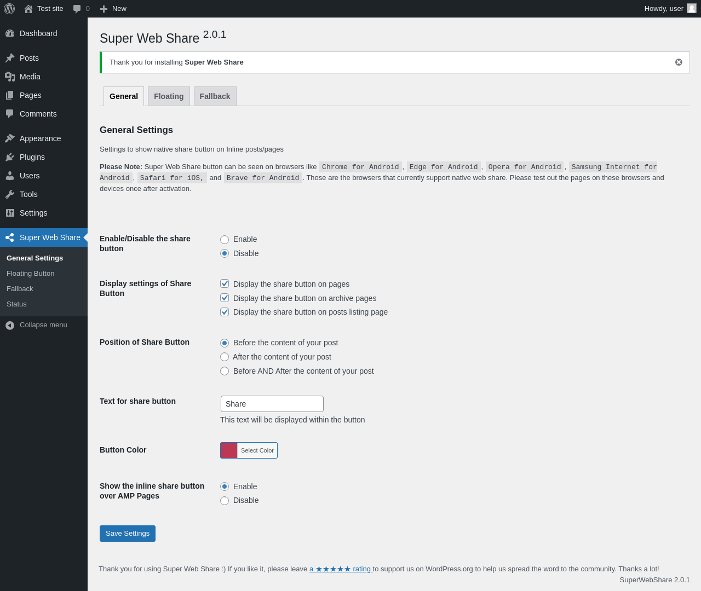Click the comment count 0 in admin bar
Image resolution: width=701 pixels, height=591 pixels.
coord(88,9)
